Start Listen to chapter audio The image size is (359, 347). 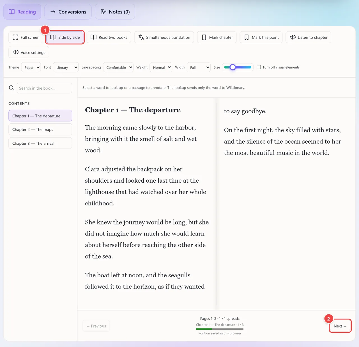click(x=309, y=37)
